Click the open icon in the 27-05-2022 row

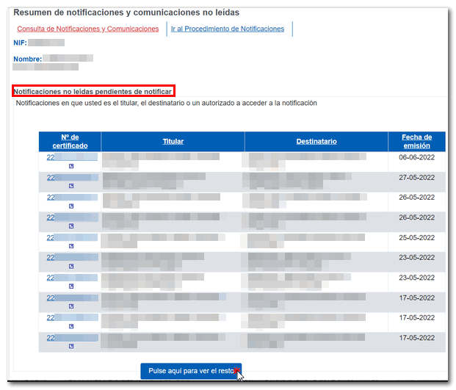71,187
